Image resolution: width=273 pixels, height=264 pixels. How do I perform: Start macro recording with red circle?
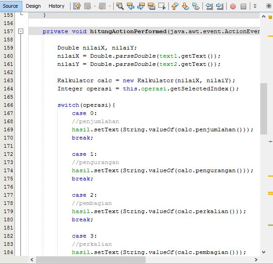coord(233,6)
